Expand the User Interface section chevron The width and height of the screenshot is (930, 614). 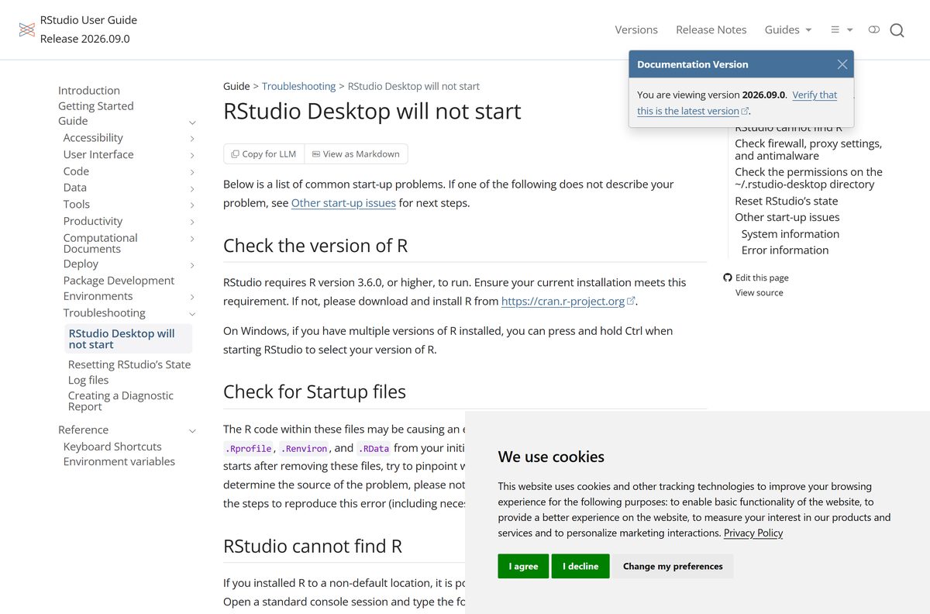192,156
